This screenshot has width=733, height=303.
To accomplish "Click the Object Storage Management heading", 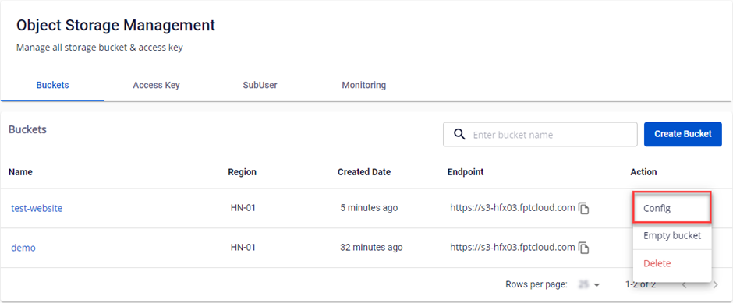I will [x=116, y=25].
